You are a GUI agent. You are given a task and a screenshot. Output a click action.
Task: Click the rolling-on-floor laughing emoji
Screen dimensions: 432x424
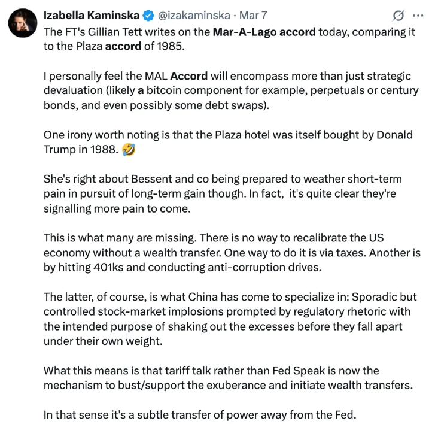pyautogui.click(x=129, y=150)
